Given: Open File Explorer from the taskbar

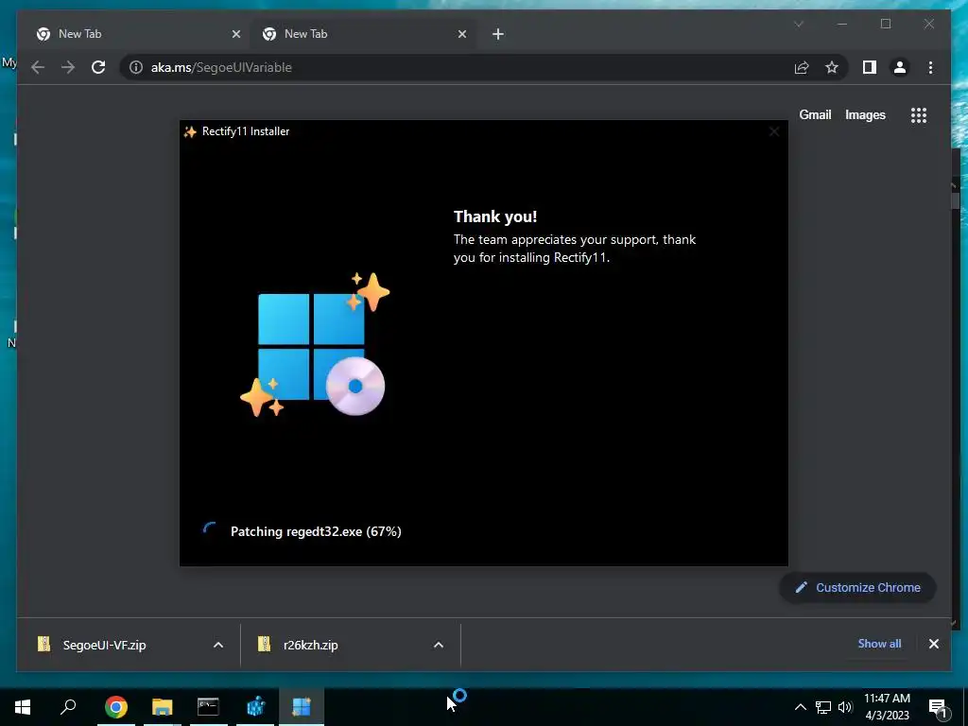Looking at the screenshot, I should pos(163,707).
